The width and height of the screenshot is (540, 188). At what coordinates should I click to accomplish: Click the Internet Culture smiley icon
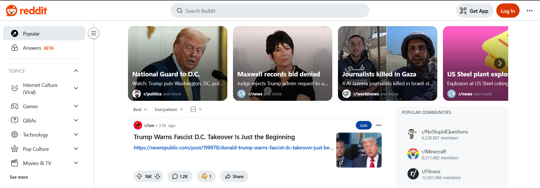pyautogui.click(x=14, y=88)
